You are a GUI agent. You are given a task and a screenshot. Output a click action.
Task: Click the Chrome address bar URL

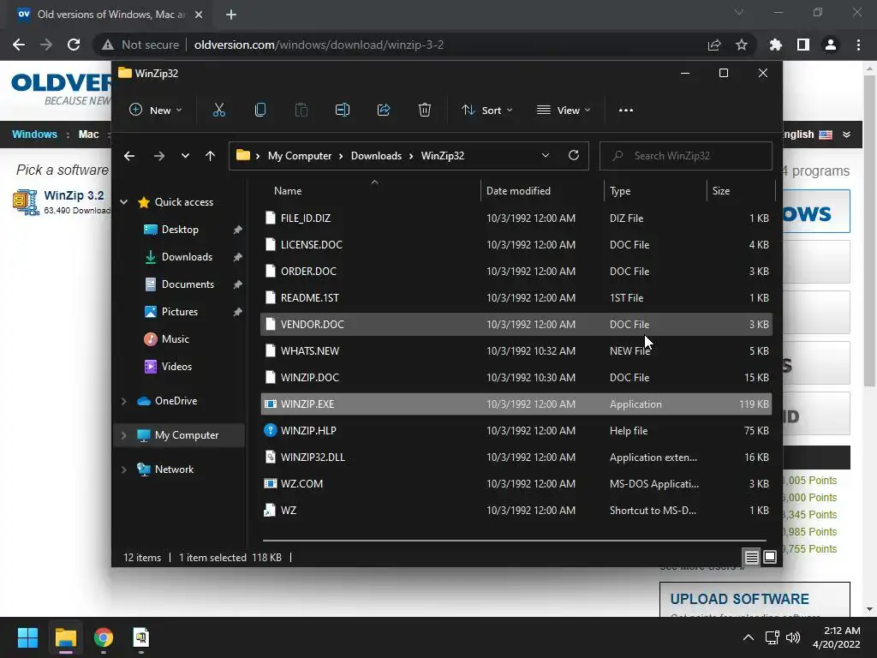coord(319,45)
